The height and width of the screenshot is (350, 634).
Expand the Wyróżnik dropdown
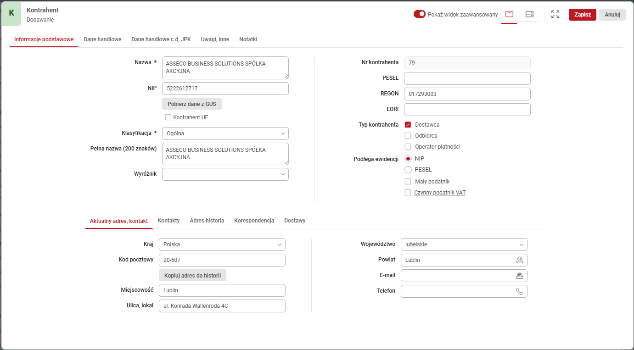[283, 174]
